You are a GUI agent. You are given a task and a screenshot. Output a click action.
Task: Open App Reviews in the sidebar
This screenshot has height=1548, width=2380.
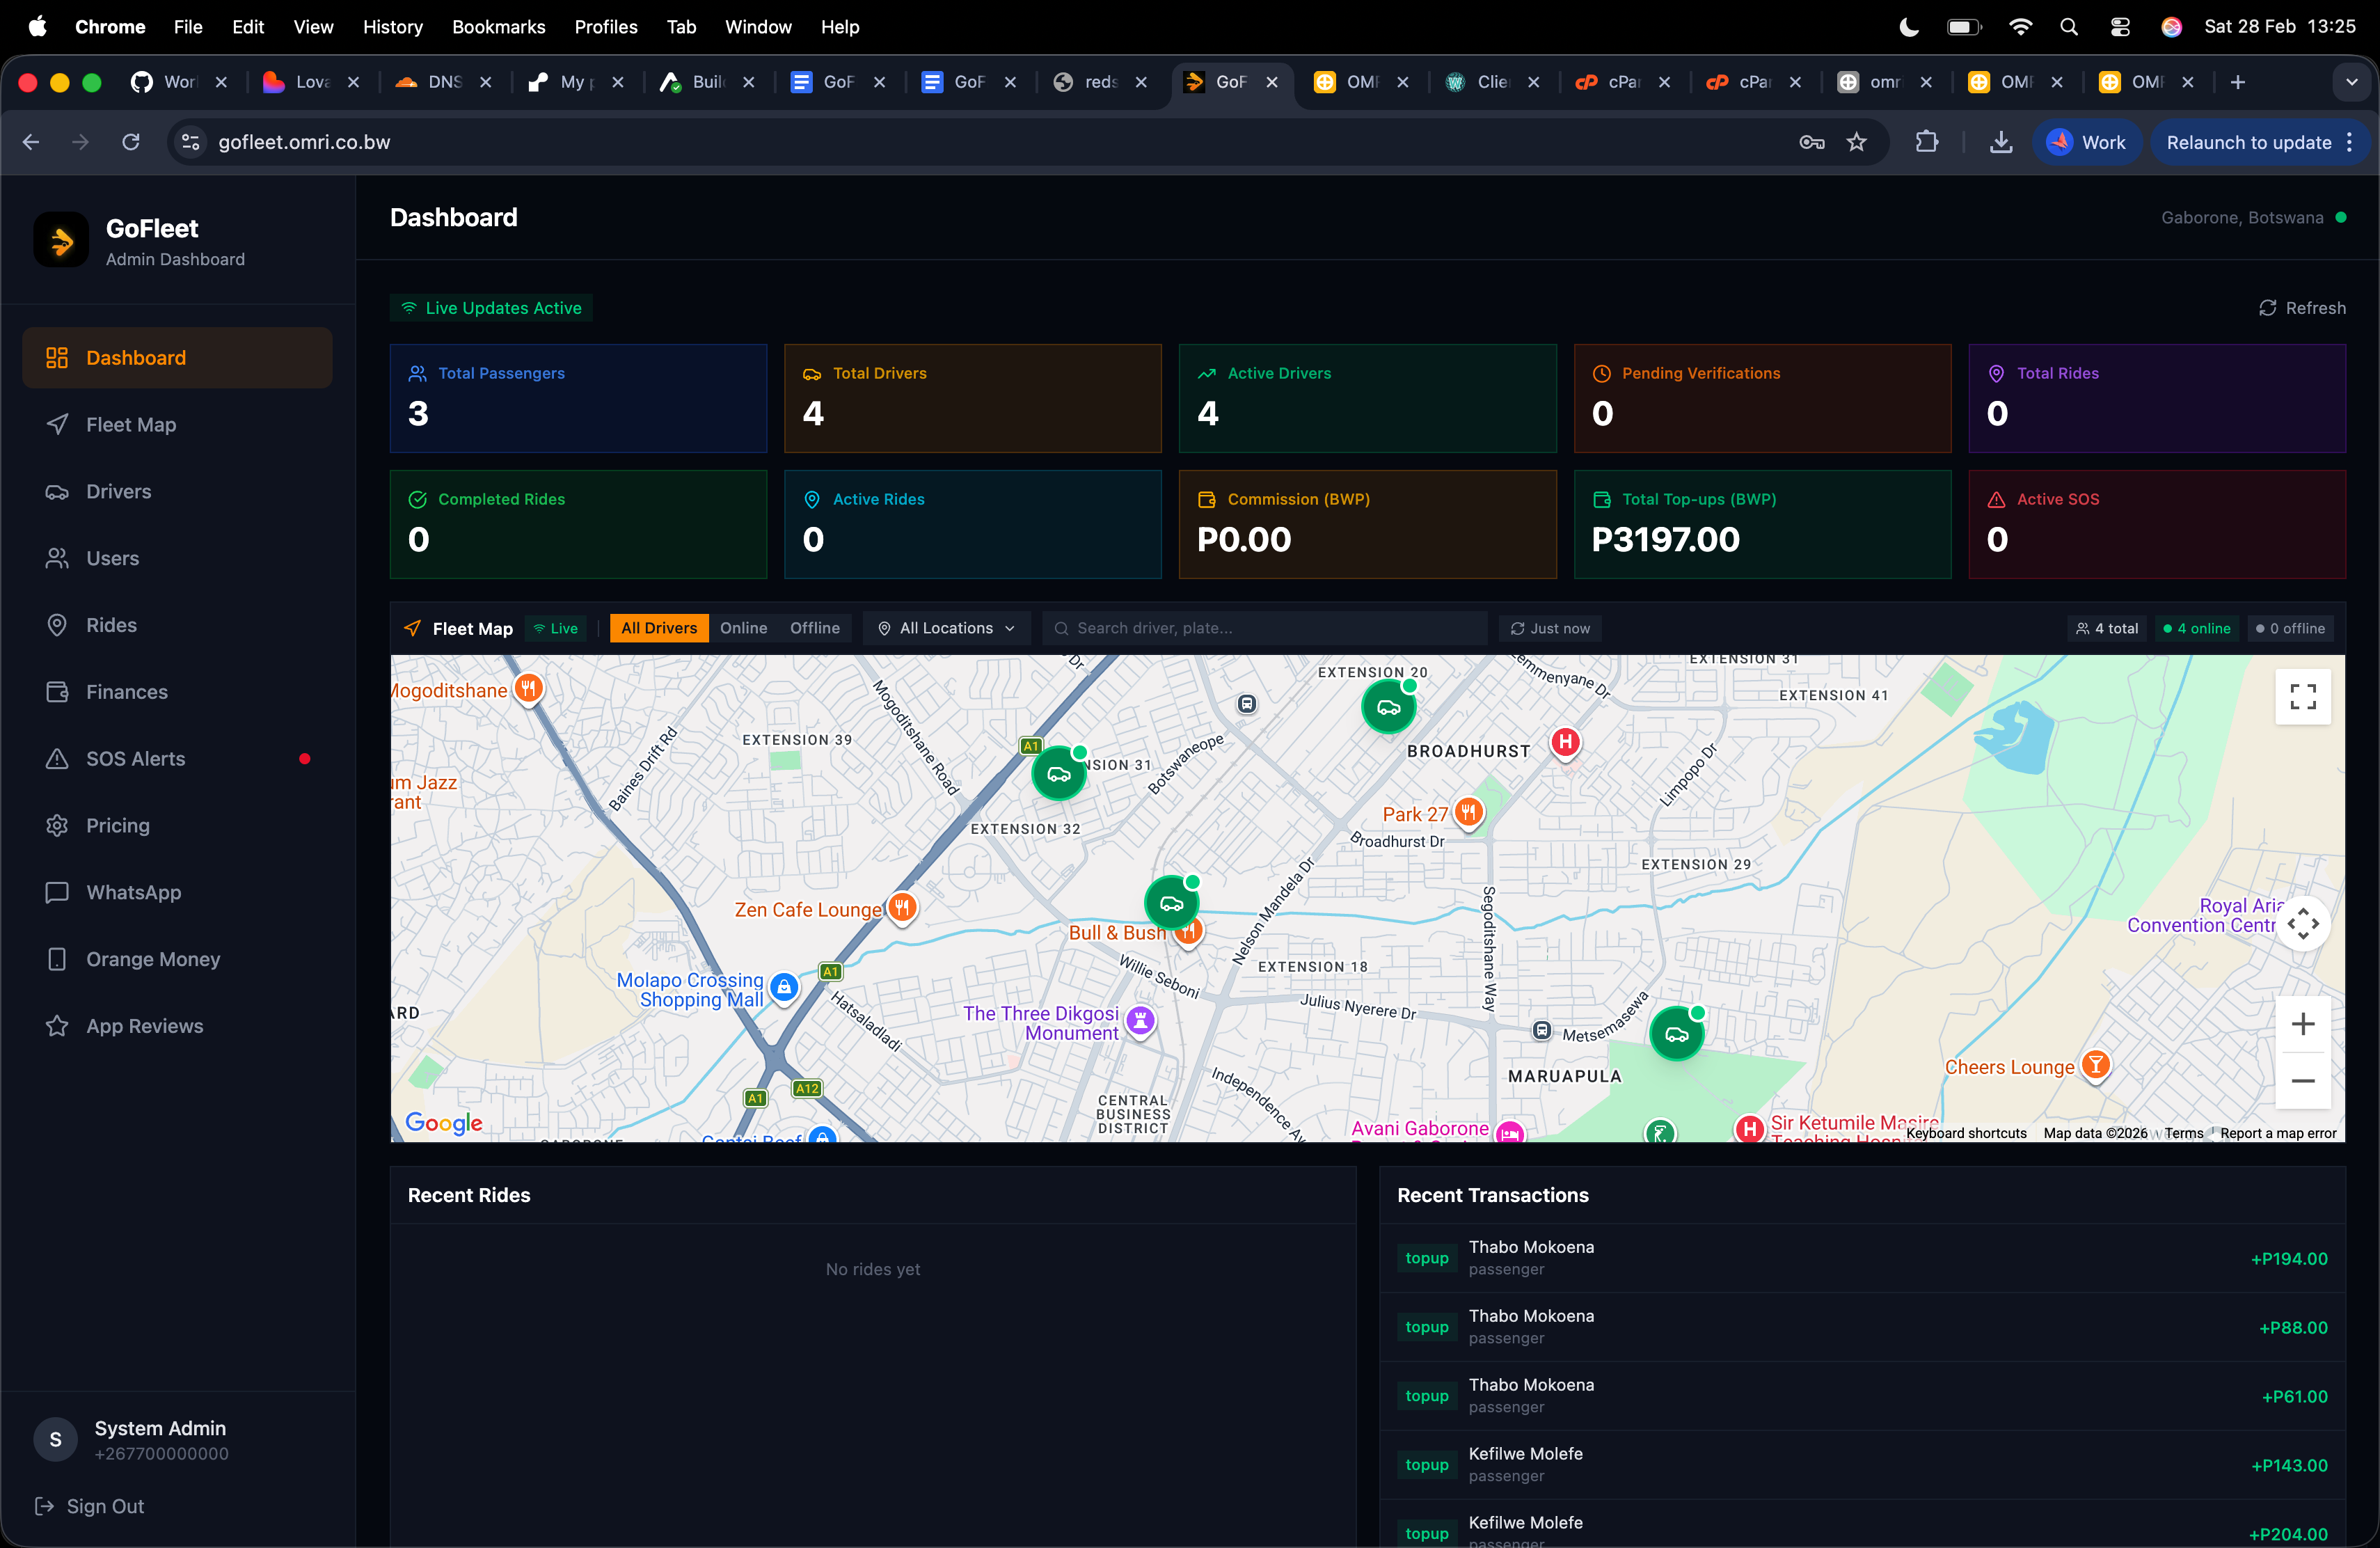[x=177, y=1026]
